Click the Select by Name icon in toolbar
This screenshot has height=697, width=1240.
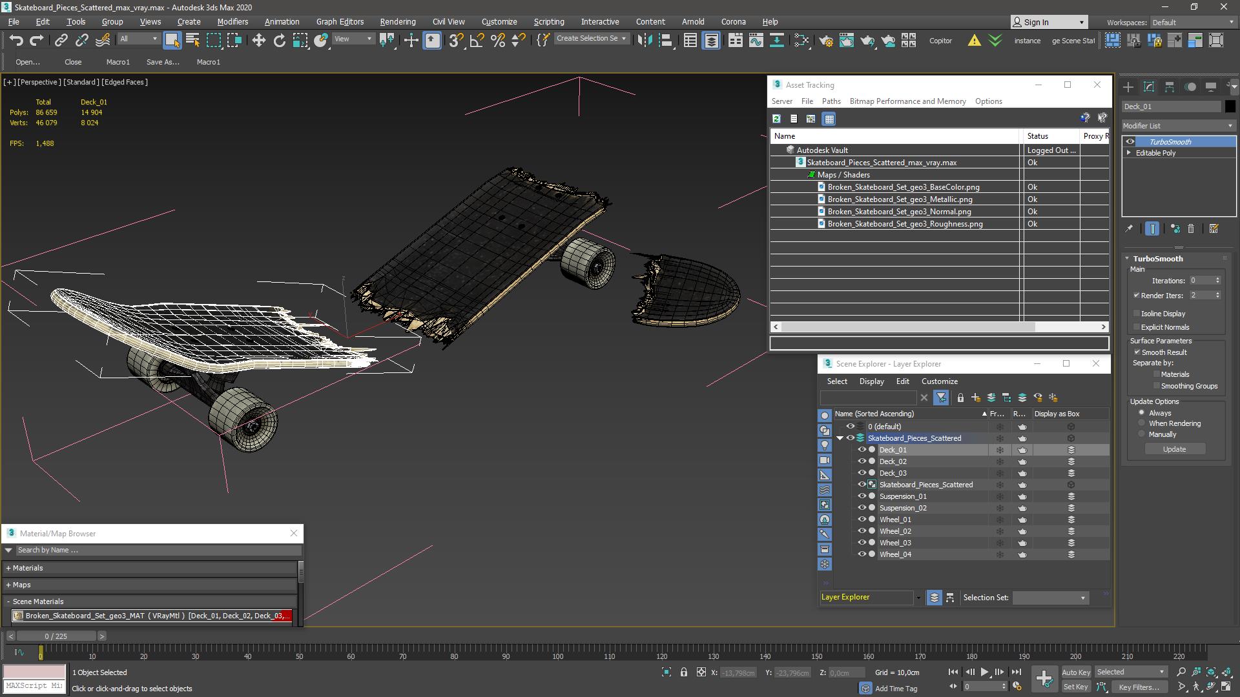[192, 40]
